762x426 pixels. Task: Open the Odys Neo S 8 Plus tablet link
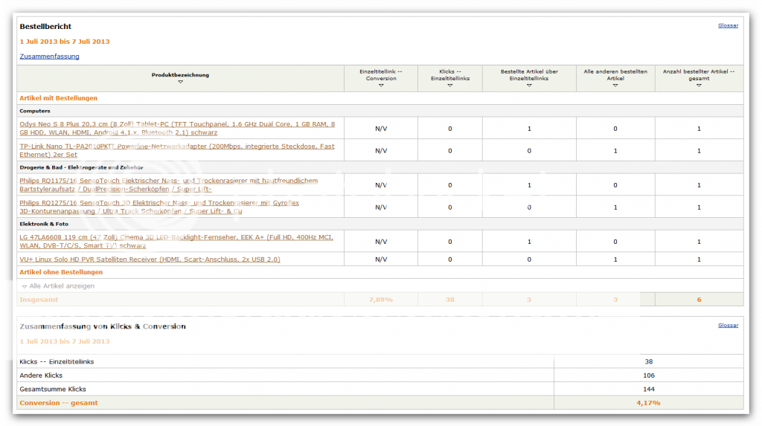pyautogui.click(x=177, y=128)
